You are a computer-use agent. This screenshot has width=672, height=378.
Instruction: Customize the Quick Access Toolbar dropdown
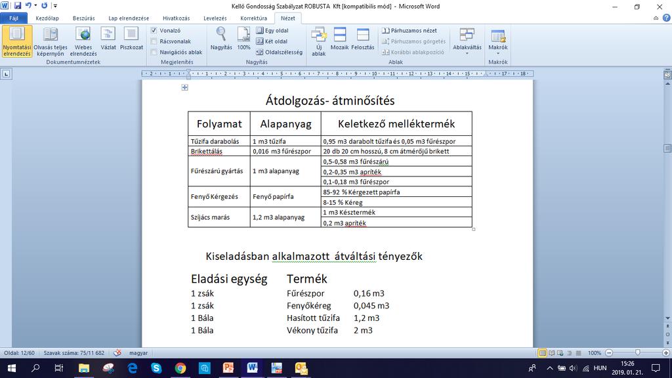coord(55,6)
